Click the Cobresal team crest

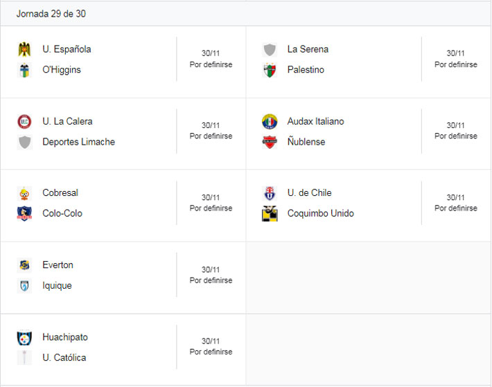(25, 193)
